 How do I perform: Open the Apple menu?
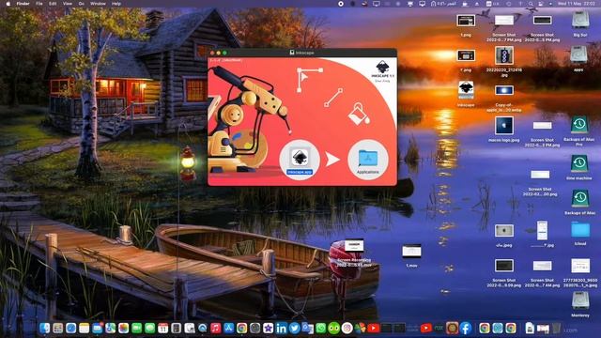pos(8,4)
